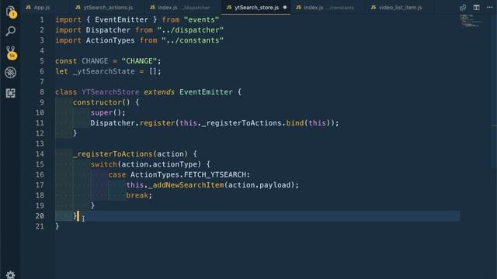Click Dispatcher.register on line 11
497x279 pixels.
[x=133, y=123]
